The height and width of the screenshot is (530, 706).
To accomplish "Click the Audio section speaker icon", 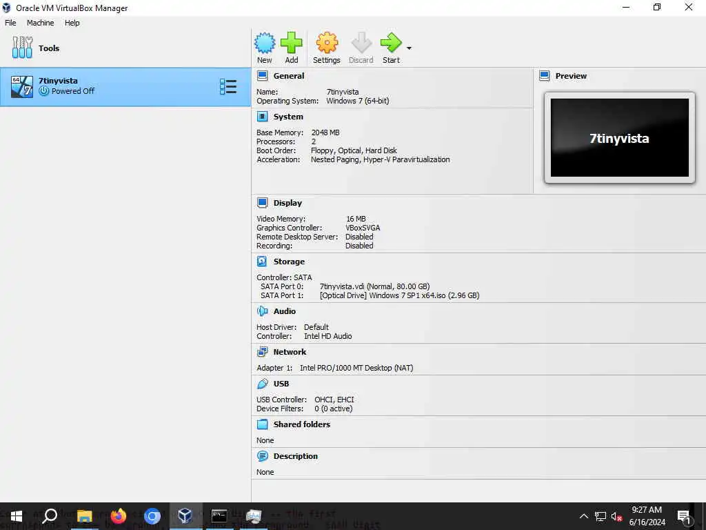I will click(263, 311).
